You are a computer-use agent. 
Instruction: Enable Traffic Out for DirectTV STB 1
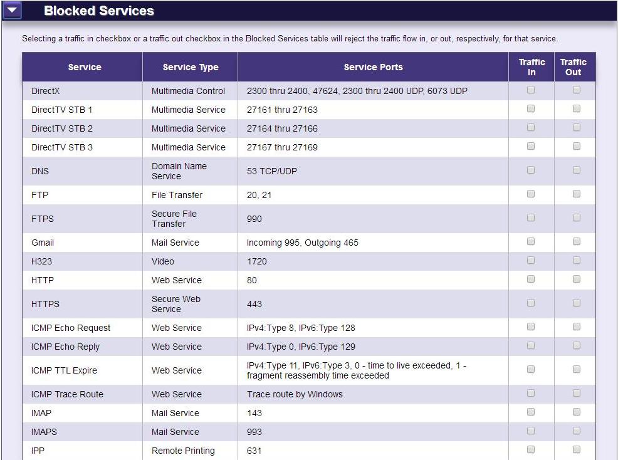(576, 108)
